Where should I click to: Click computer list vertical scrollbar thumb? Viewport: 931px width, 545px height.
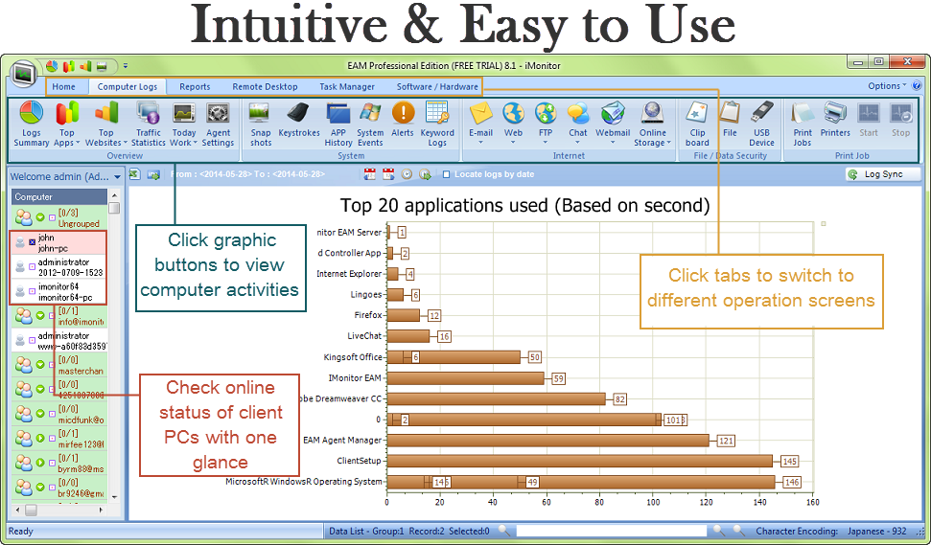[x=115, y=208]
